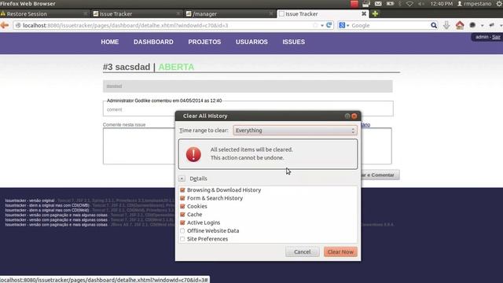The width and height of the screenshot is (503, 283).
Task: Uncheck the Cookies checkbox
Action: (182, 206)
